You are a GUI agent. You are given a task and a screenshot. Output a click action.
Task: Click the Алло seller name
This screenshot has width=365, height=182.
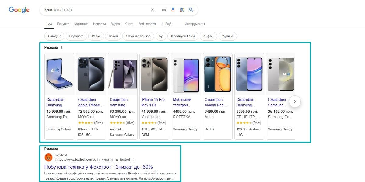click(209, 117)
